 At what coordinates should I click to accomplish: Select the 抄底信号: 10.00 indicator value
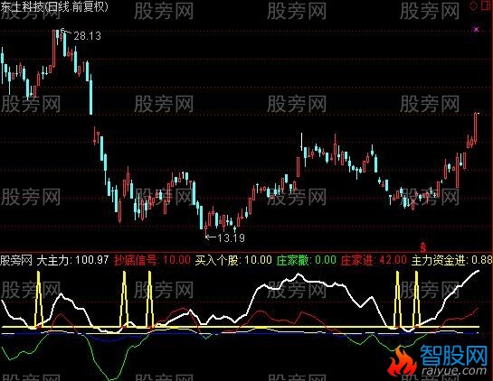(152, 260)
